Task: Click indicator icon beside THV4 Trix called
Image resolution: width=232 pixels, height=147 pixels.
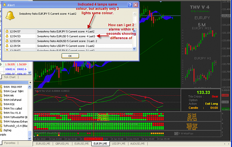Action: (1, 109)
